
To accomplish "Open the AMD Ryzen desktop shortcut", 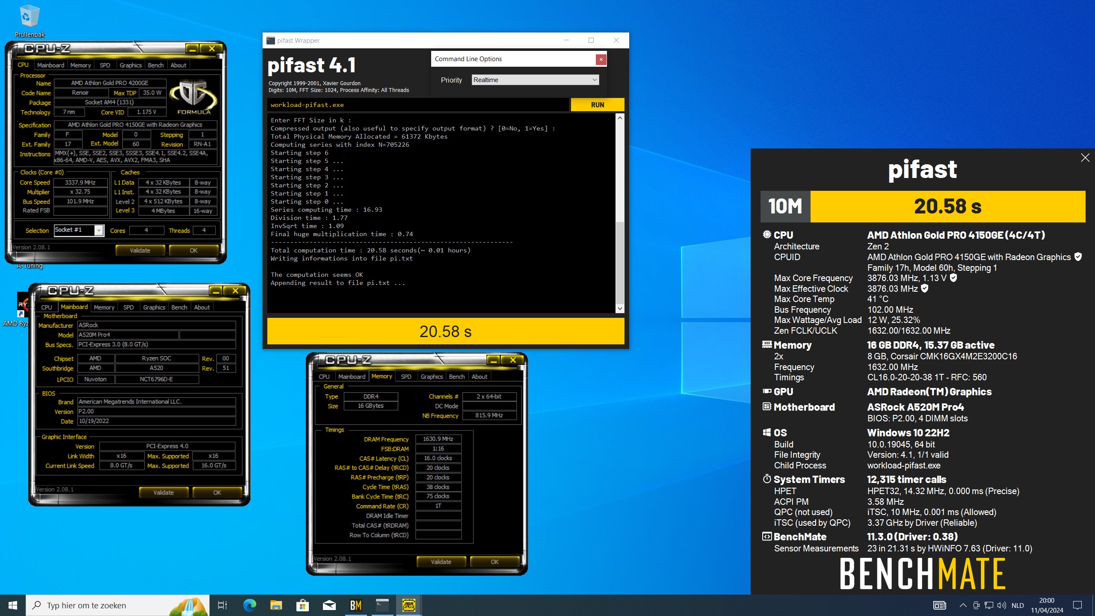I will 16,309.
